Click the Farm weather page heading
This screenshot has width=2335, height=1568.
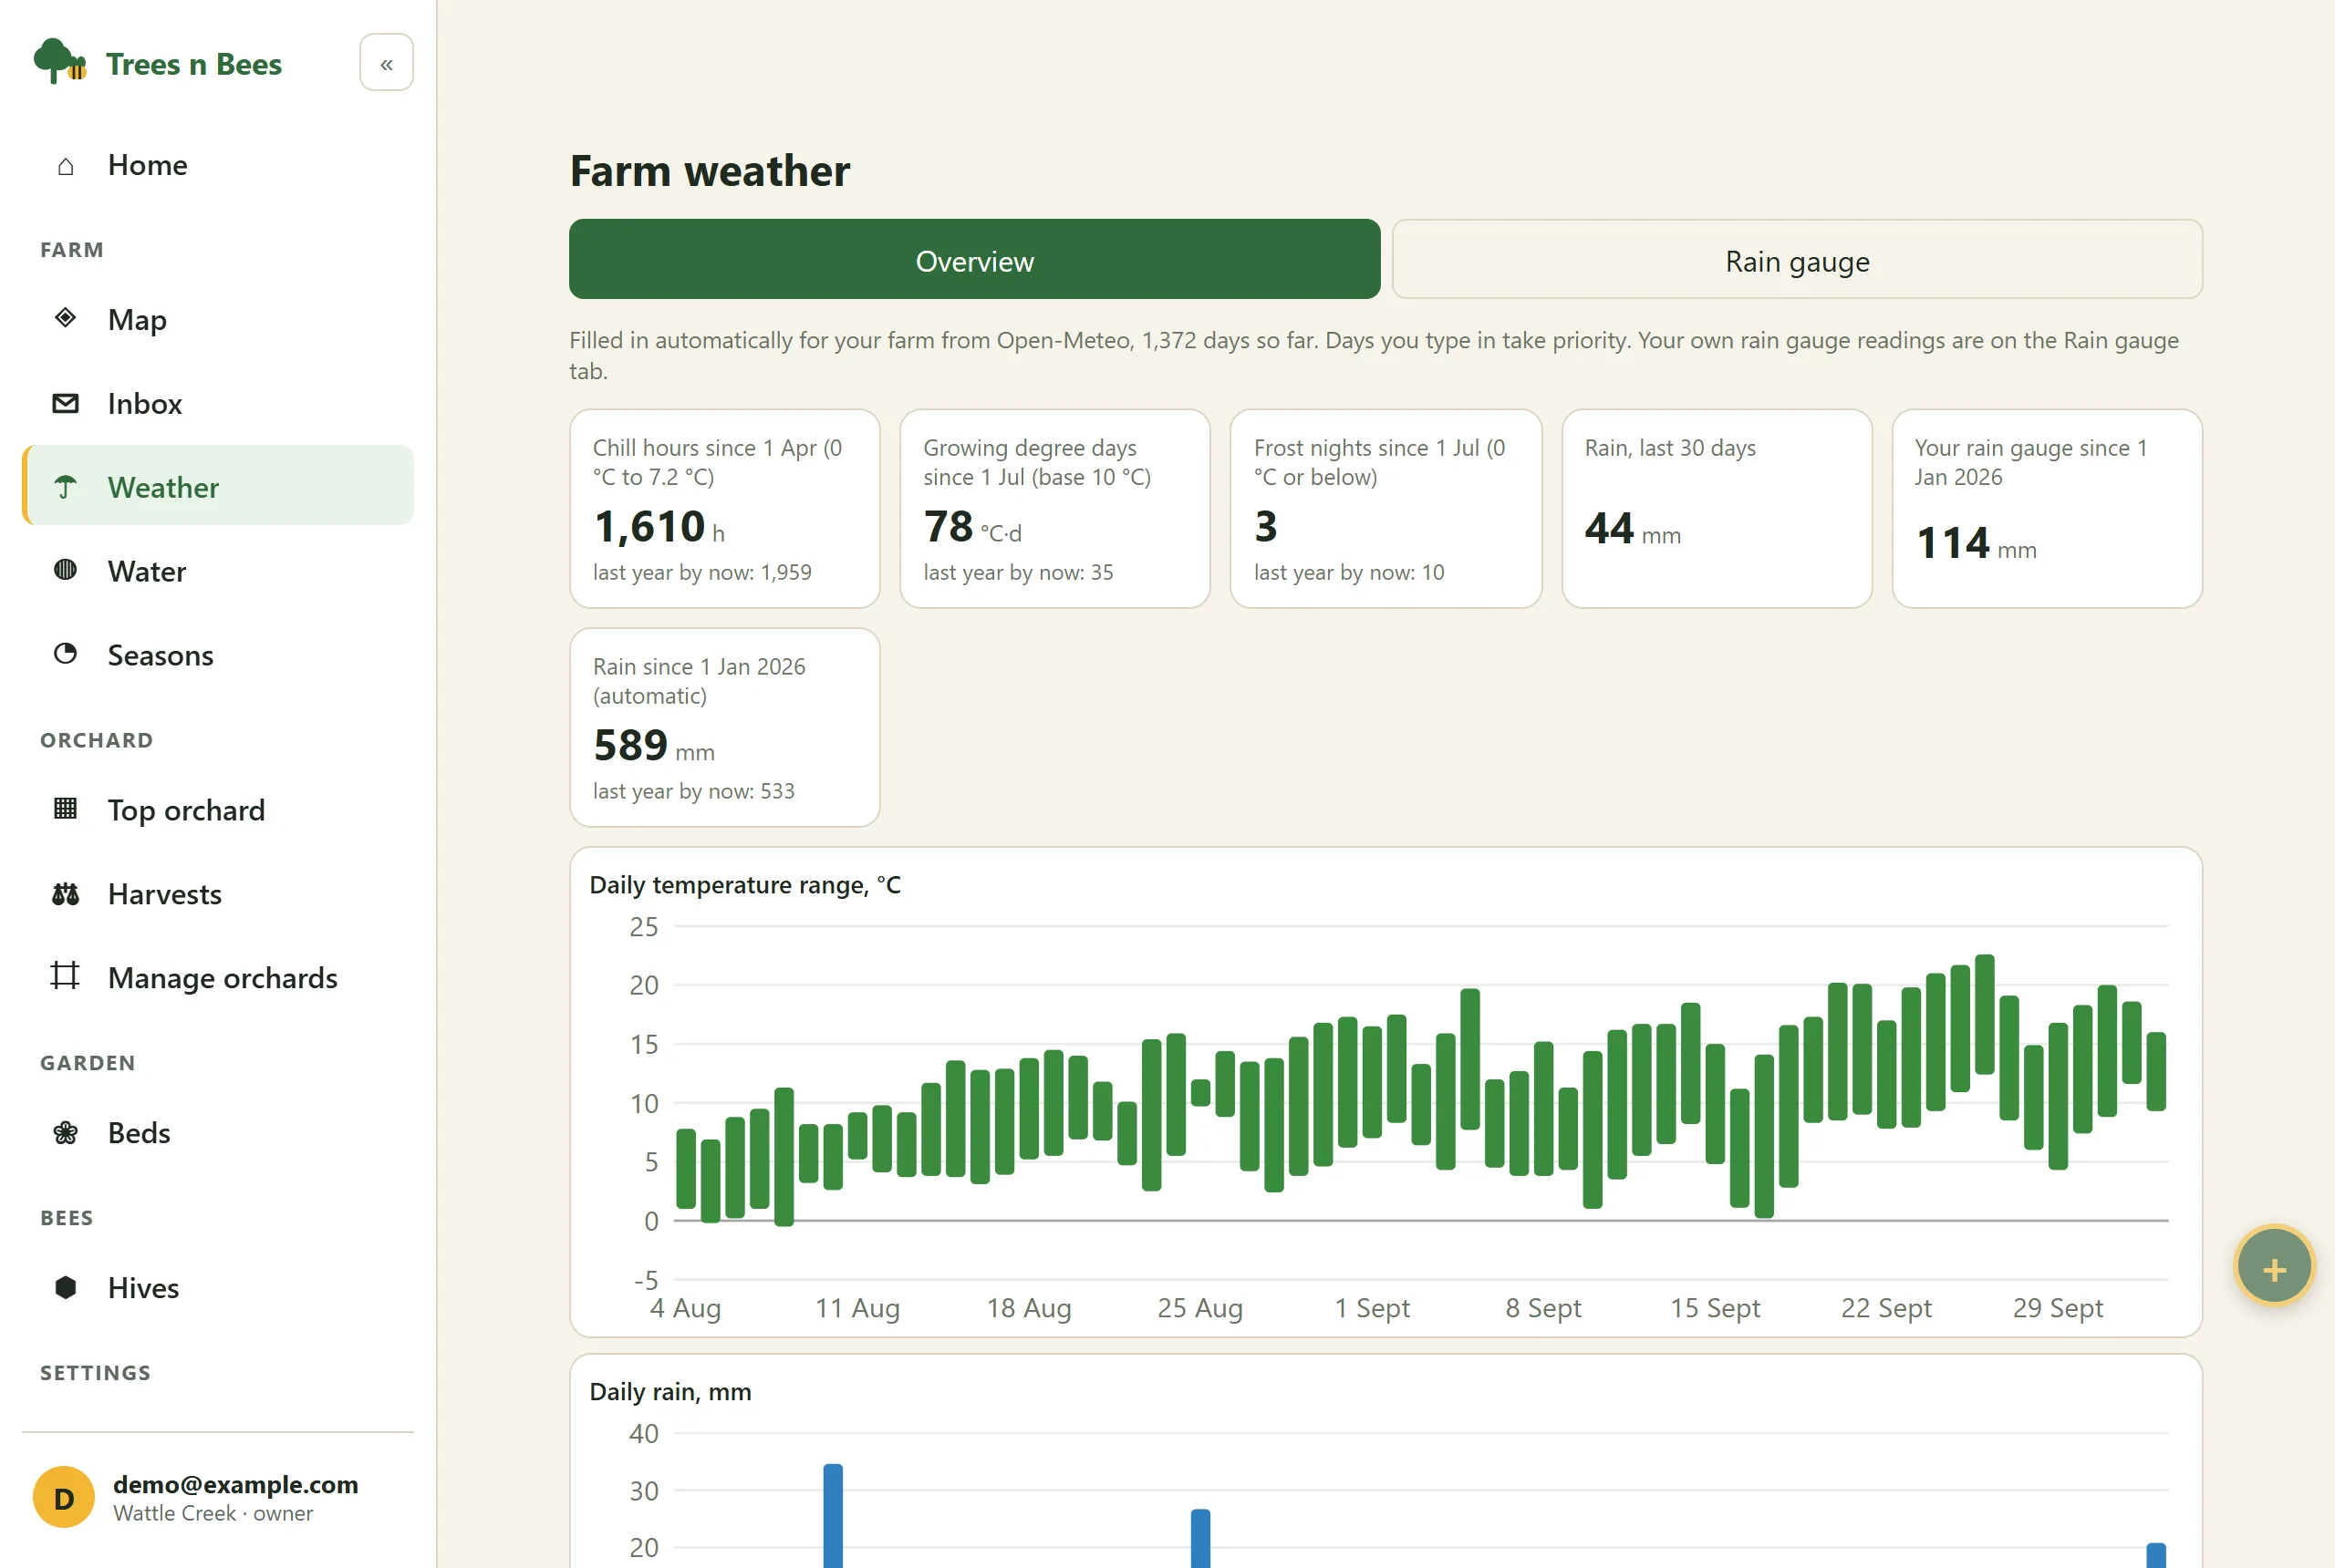click(710, 171)
